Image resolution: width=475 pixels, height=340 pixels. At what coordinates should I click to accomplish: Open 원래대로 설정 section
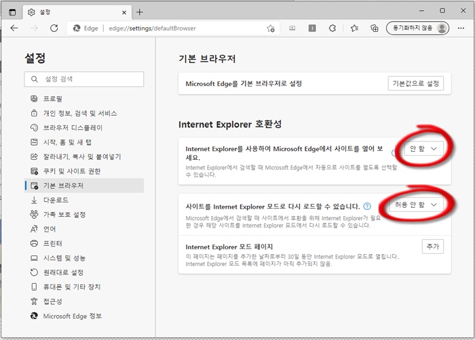click(x=84, y=272)
